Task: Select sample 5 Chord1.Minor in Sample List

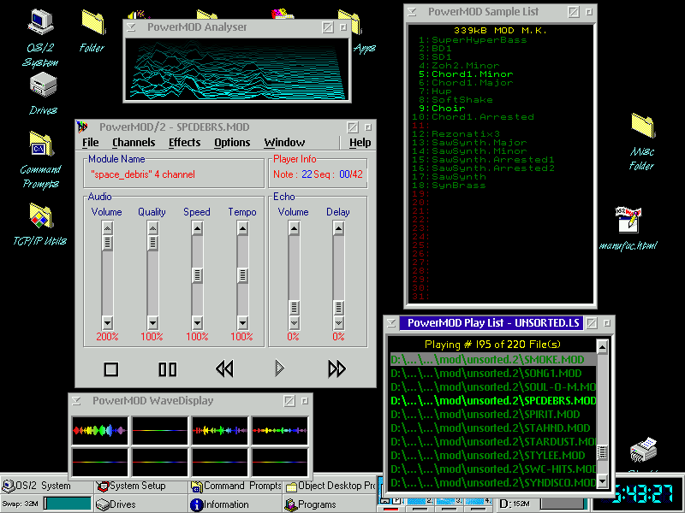Action: click(x=466, y=74)
